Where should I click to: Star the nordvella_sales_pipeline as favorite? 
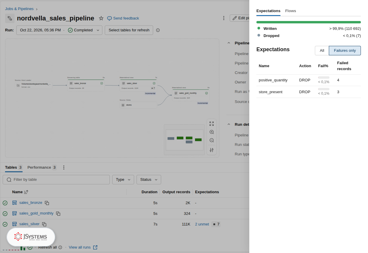tap(101, 18)
